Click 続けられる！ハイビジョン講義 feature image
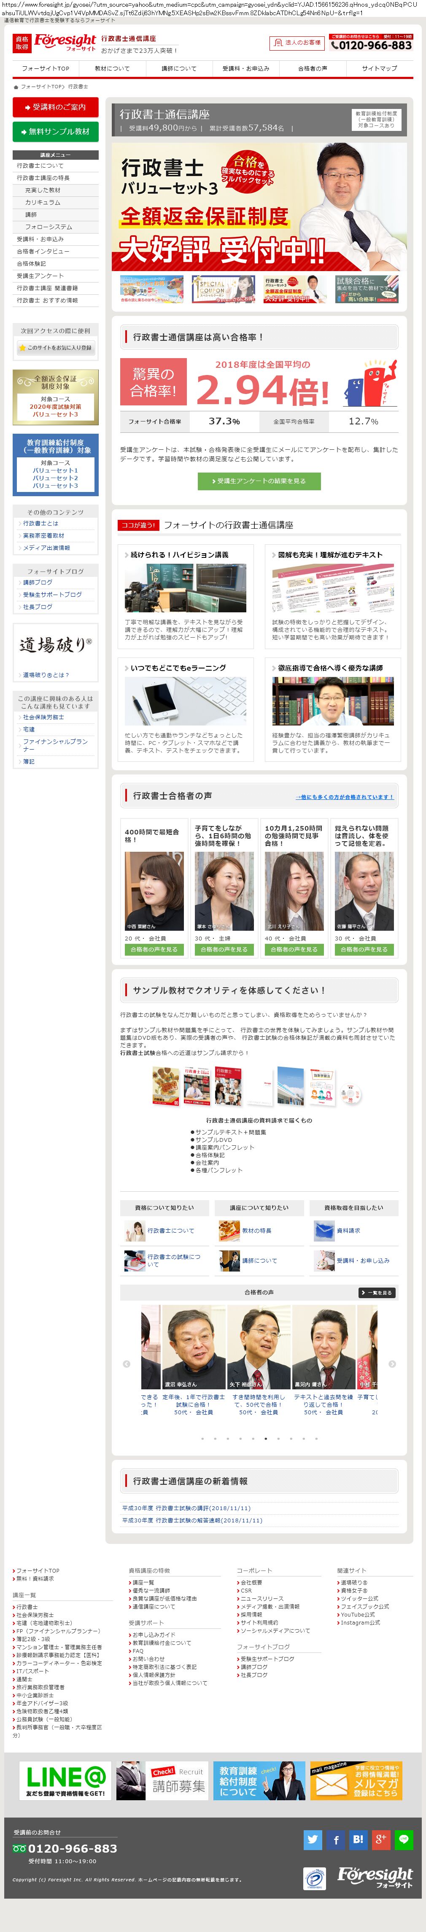The image size is (426, 1932). point(186,587)
